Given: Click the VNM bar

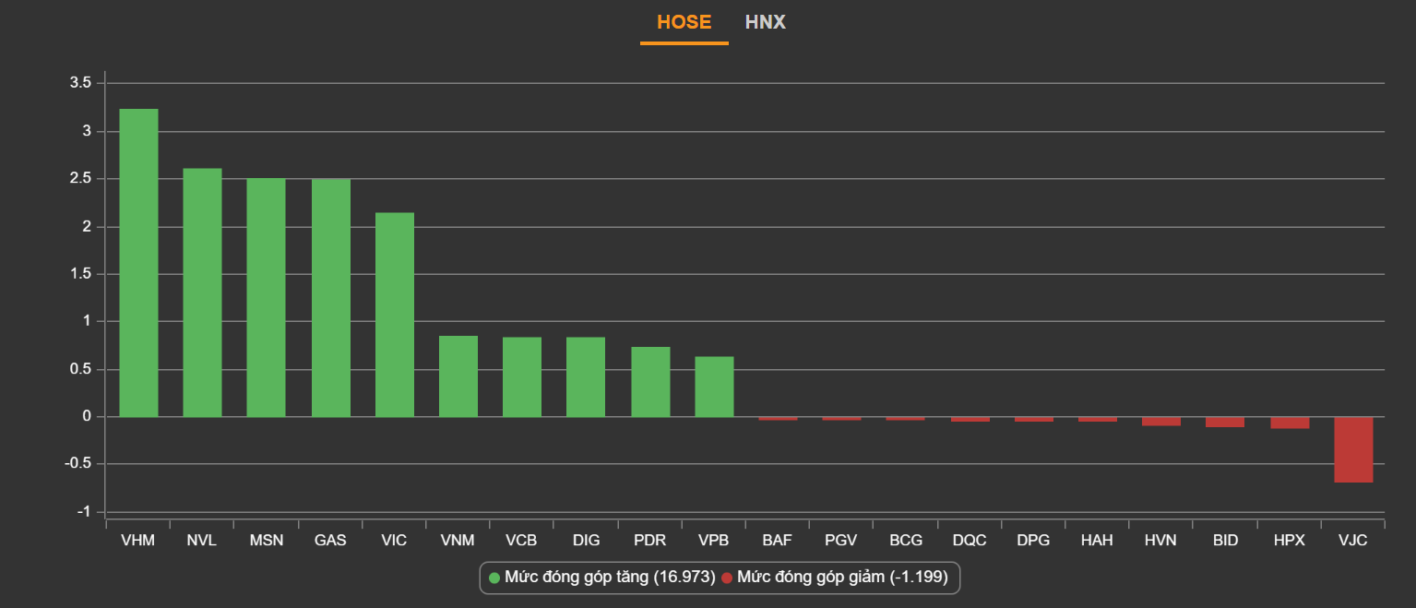Looking at the screenshot, I should click(458, 376).
